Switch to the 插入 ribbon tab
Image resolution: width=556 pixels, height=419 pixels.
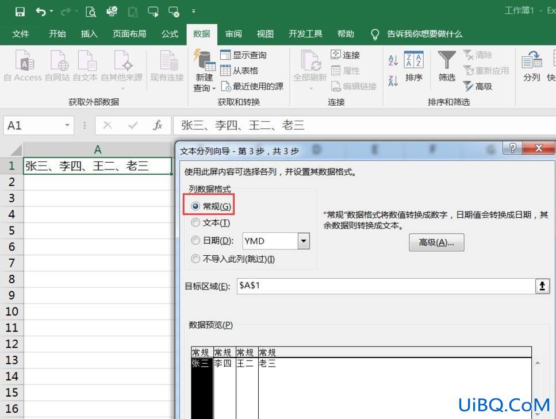click(89, 34)
